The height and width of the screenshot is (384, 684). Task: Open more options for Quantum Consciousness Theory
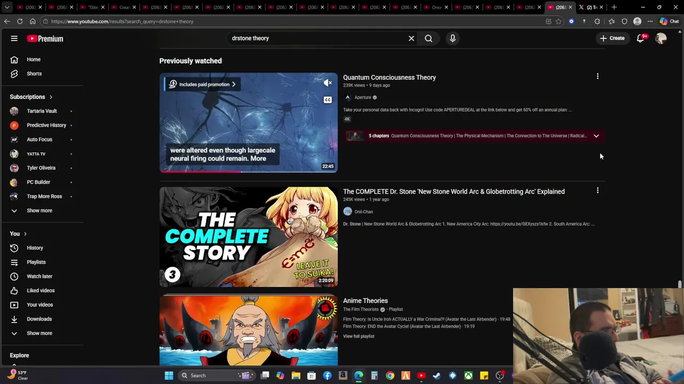[x=597, y=76]
